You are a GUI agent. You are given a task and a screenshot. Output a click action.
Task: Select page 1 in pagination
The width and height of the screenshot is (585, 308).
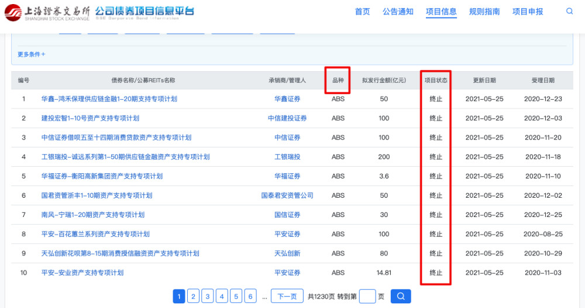pyautogui.click(x=179, y=296)
